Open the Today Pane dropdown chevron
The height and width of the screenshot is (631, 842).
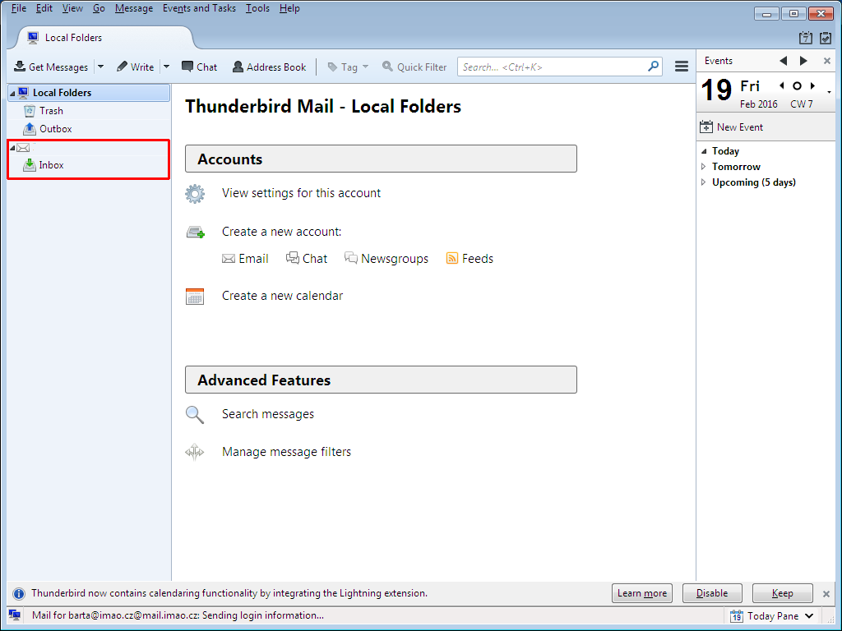coord(809,616)
